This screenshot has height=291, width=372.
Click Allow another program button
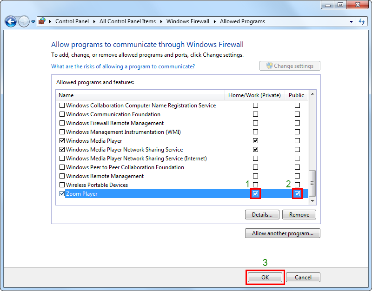click(x=283, y=233)
